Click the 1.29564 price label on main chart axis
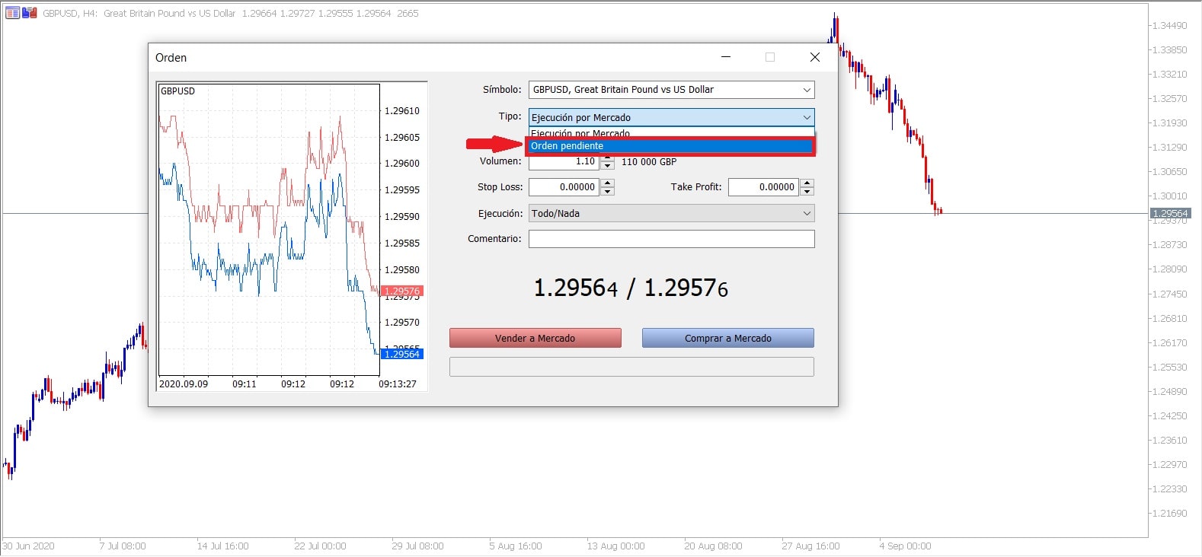This screenshot has height=557, width=1202. coord(1170,214)
